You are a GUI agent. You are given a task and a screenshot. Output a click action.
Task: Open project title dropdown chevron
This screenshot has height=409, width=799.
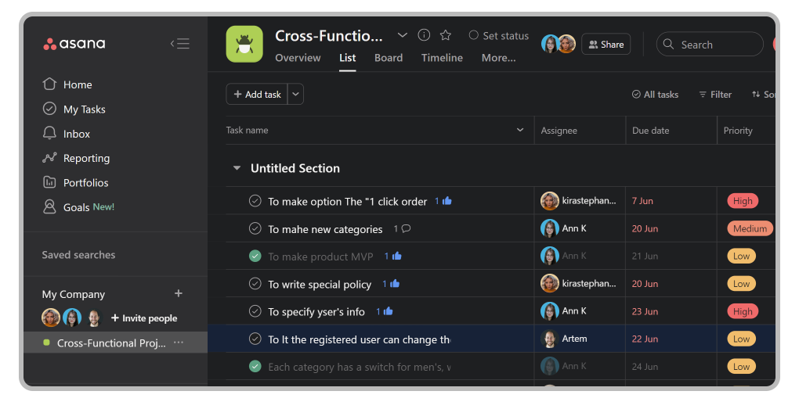tap(403, 35)
